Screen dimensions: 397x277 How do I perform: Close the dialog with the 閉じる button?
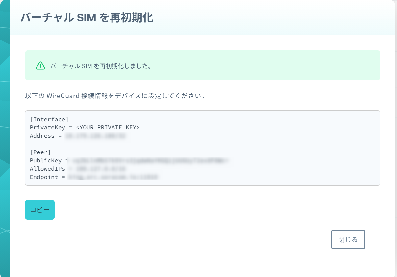pos(348,239)
